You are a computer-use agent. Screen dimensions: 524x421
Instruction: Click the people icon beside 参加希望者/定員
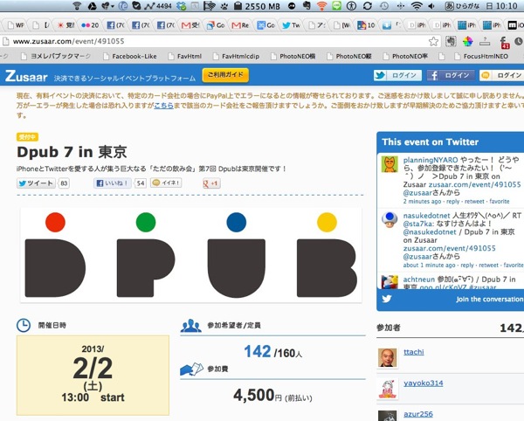(190, 326)
